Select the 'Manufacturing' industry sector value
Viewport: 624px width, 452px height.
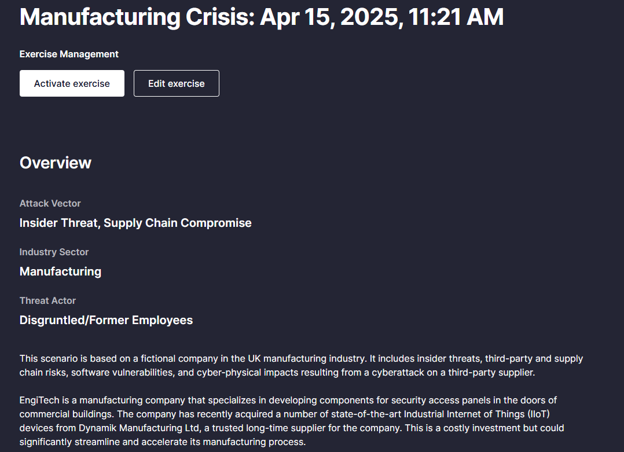(60, 271)
